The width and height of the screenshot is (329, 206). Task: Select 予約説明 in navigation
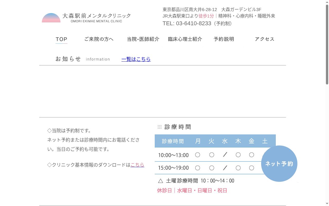point(224,39)
